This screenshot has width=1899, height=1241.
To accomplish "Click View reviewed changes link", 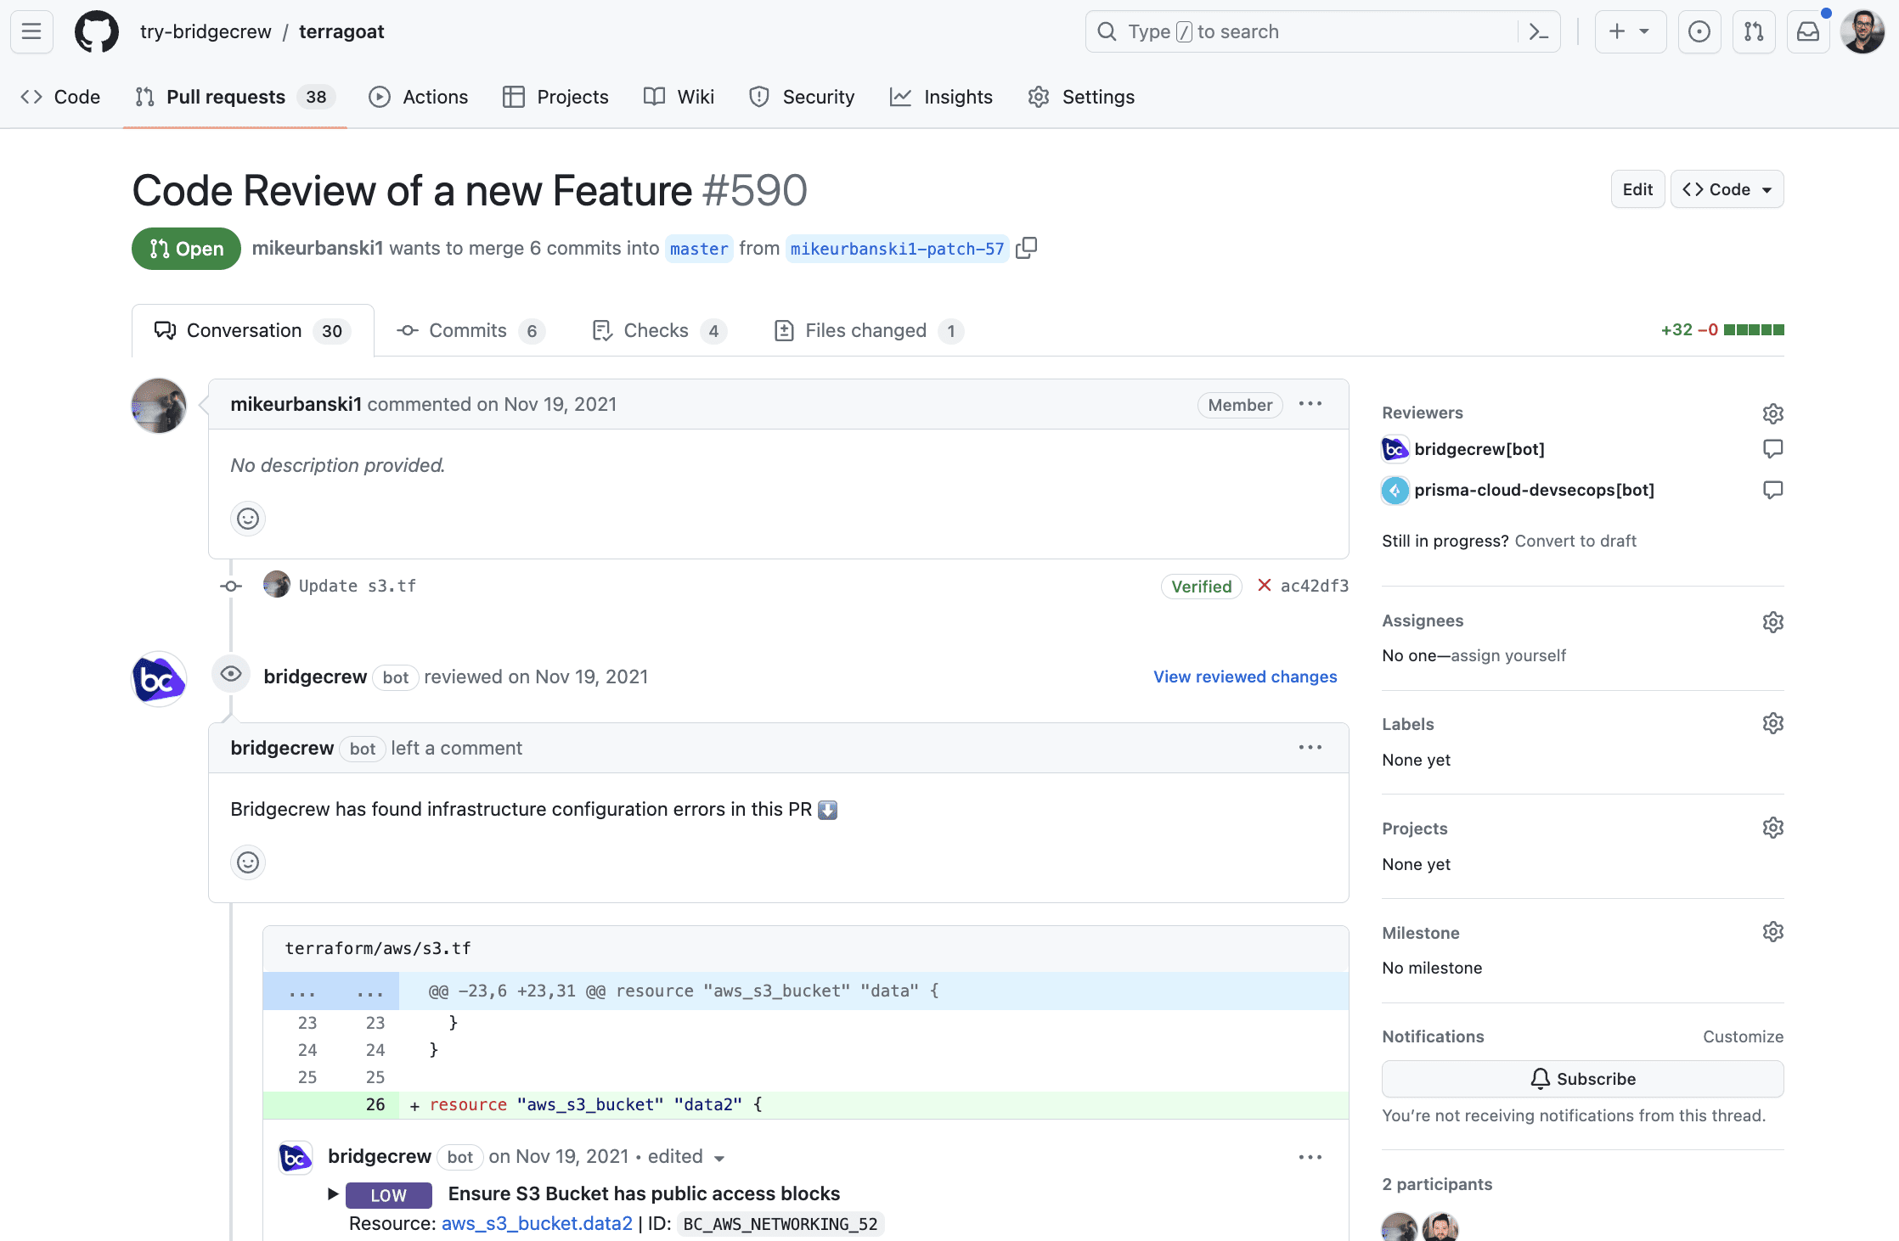I will [1244, 677].
